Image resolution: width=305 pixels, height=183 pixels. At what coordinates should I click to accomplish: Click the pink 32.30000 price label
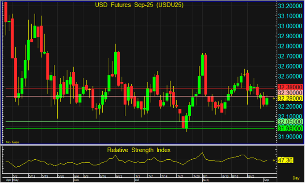[289, 94]
